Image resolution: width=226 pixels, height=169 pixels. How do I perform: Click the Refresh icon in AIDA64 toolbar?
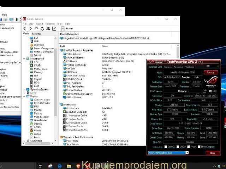42,29
